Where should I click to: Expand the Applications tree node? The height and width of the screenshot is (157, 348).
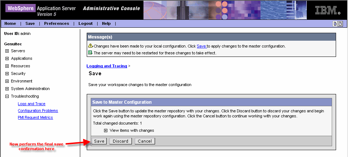click(7, 59)
